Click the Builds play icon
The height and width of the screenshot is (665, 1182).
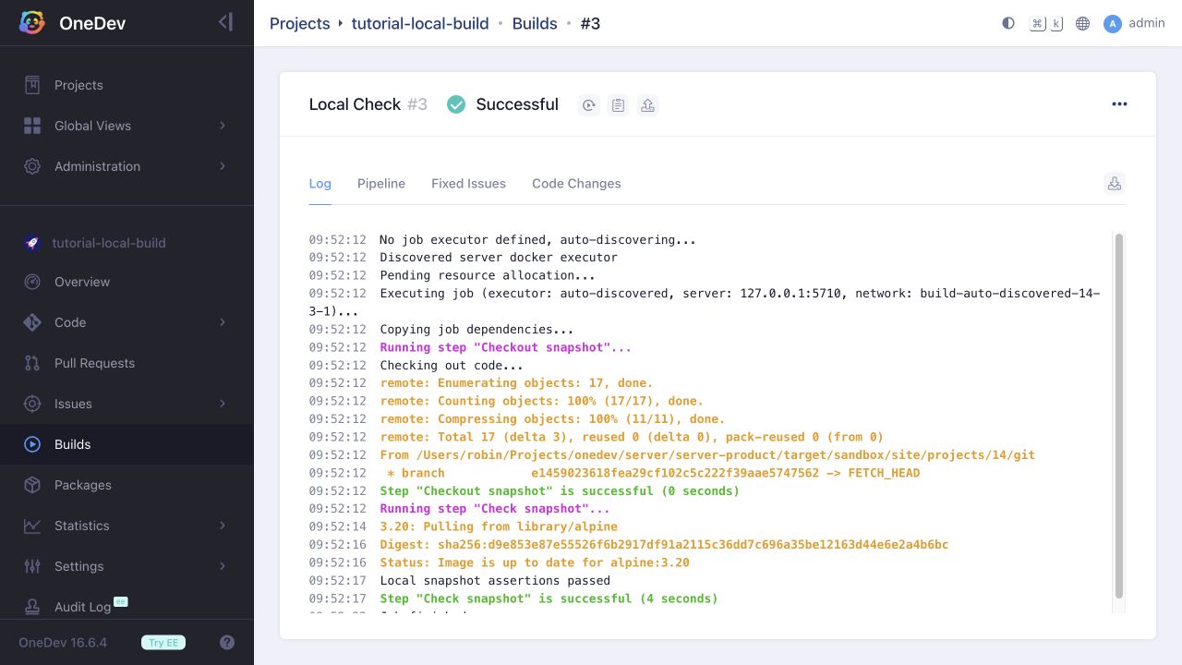(32, 444)
